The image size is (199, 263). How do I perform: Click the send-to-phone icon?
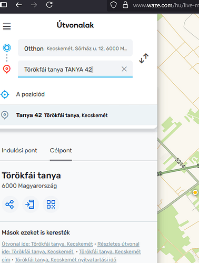coord(30,204)
